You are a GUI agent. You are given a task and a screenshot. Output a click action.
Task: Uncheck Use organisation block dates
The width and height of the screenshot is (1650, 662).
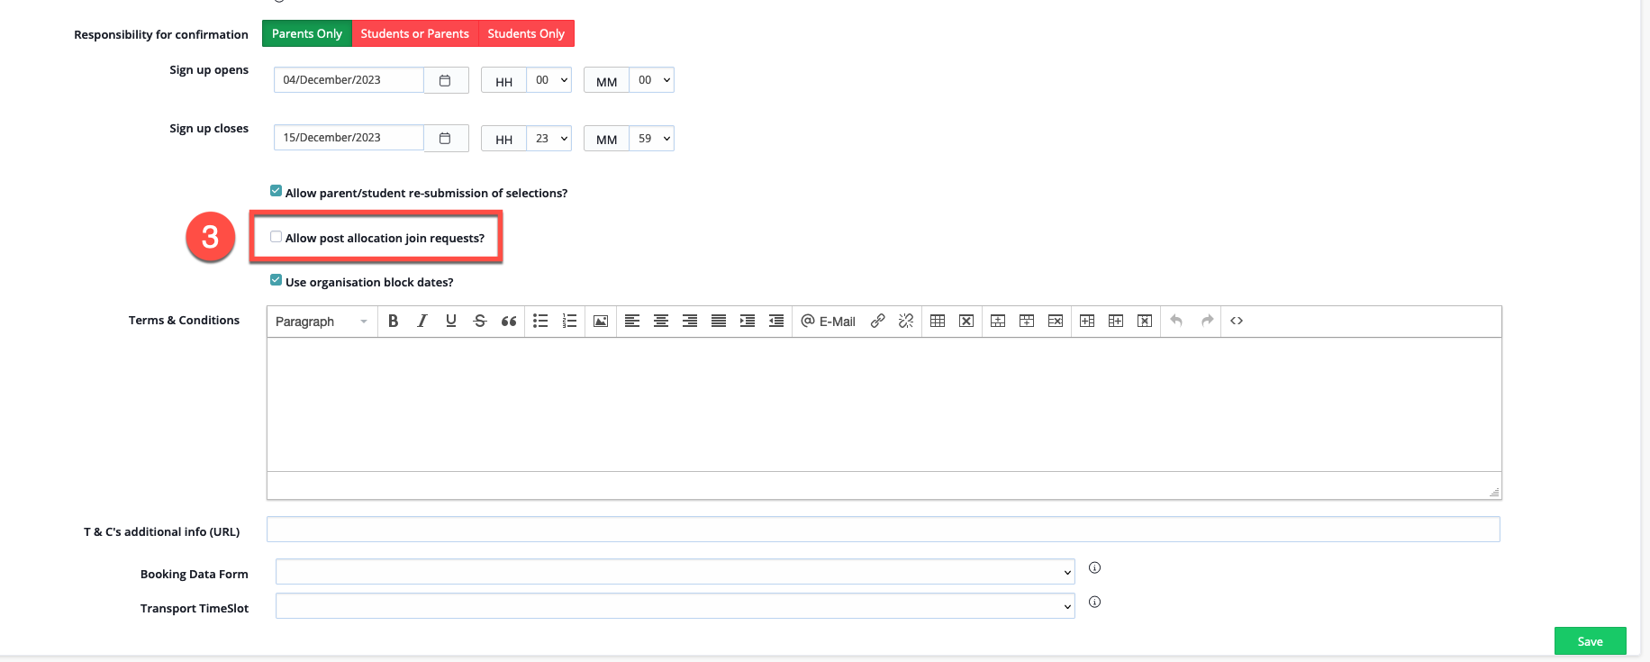[277, 280]
